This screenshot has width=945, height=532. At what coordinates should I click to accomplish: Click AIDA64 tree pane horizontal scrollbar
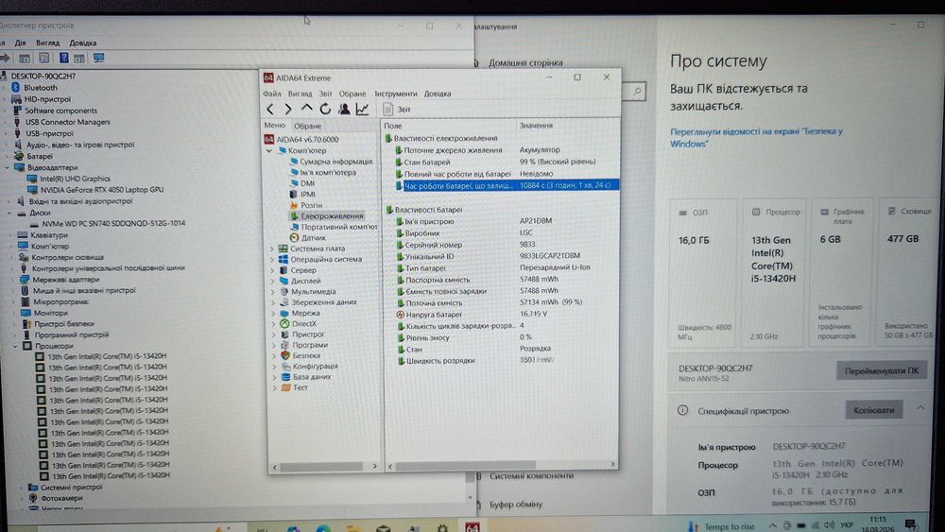pos(321,467)
